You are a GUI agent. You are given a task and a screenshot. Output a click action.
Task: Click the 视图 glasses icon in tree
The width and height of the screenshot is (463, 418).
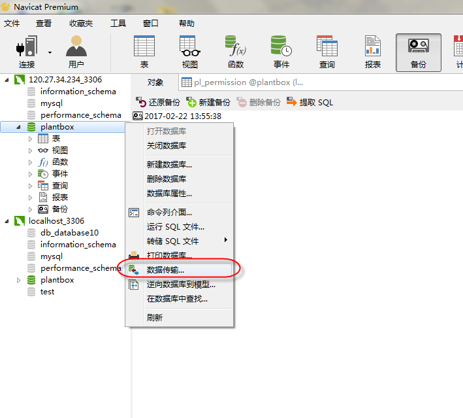pyautogui.click(x=43, y=150)
